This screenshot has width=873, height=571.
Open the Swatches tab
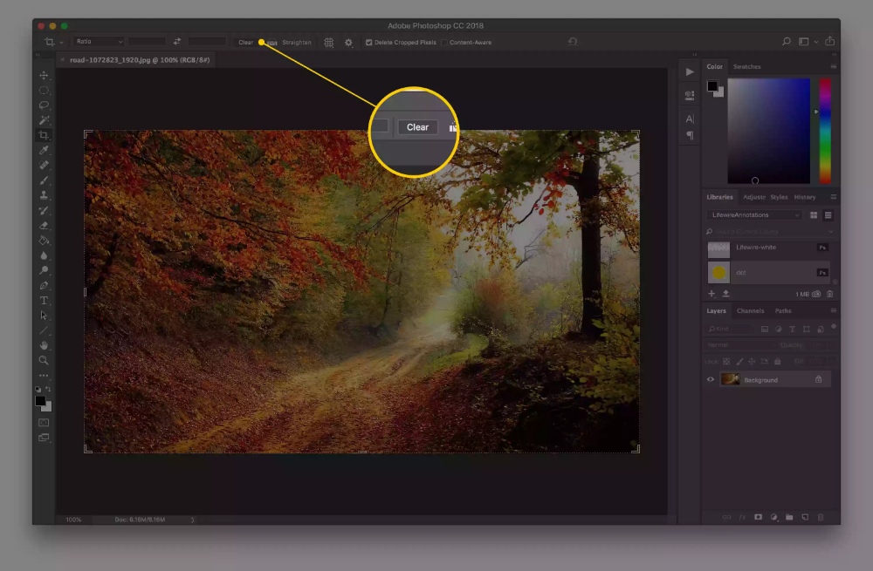746,66
